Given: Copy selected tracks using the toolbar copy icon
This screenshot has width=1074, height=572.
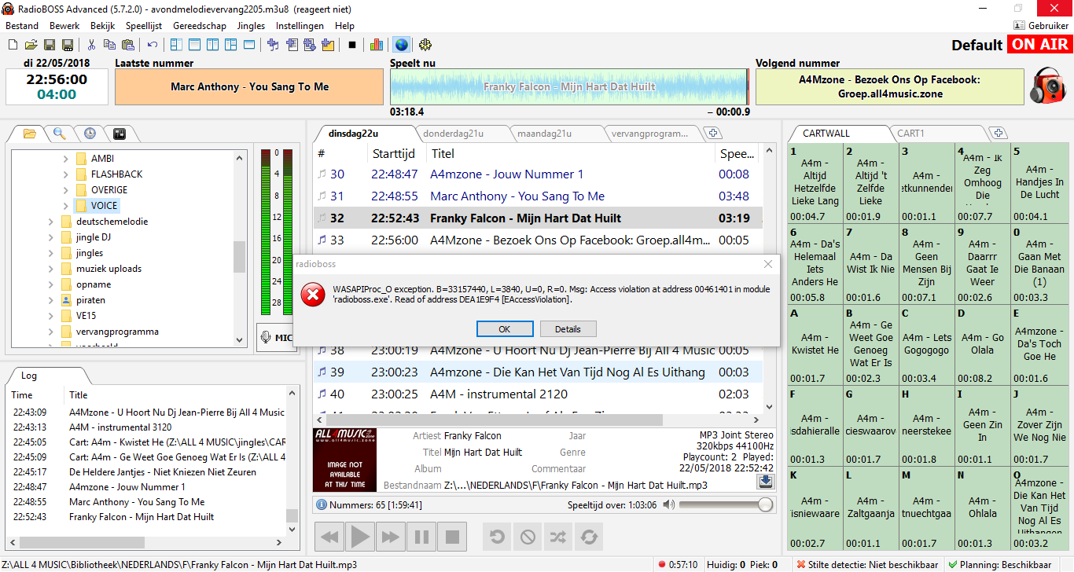Looking at the screenshot, I should click(109, 45).
